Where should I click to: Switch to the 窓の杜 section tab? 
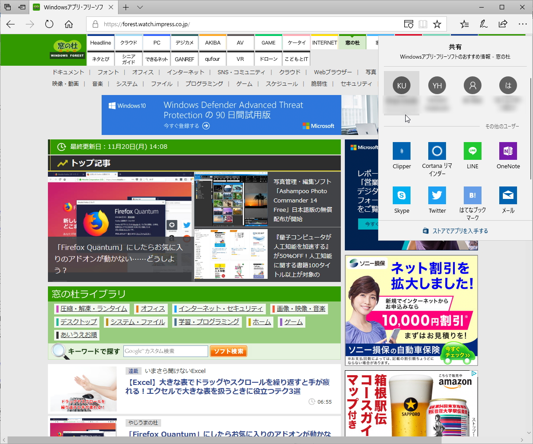[352, 42]
